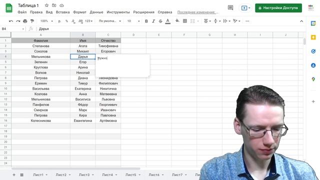Screen dimensions: 320x180
Task: Open the Правка menu
Action: click(36, 12)
